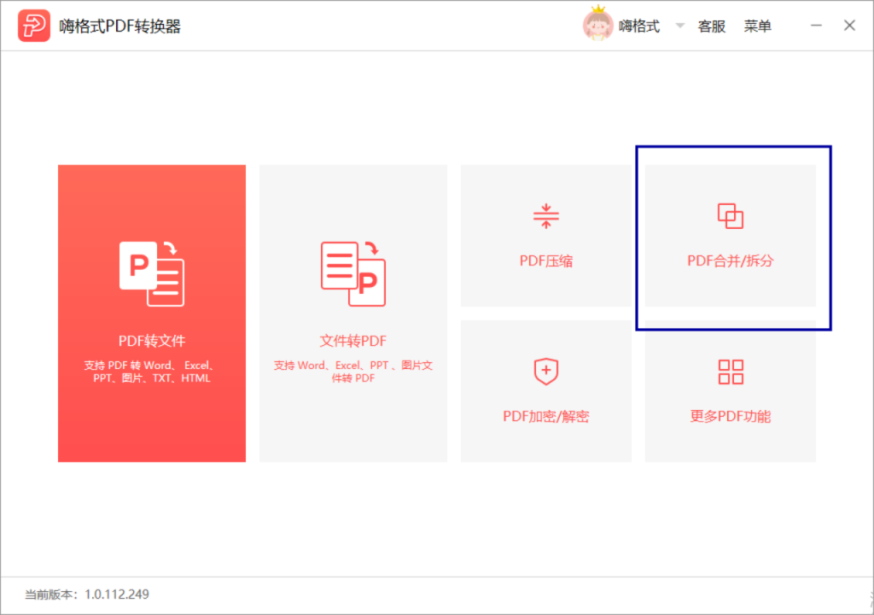Image resolution: width=874 pixels, height=615 pixels.
Task: Click the 更多PDF功能 four-squares grid icon
Action: [x=731, y=372]
